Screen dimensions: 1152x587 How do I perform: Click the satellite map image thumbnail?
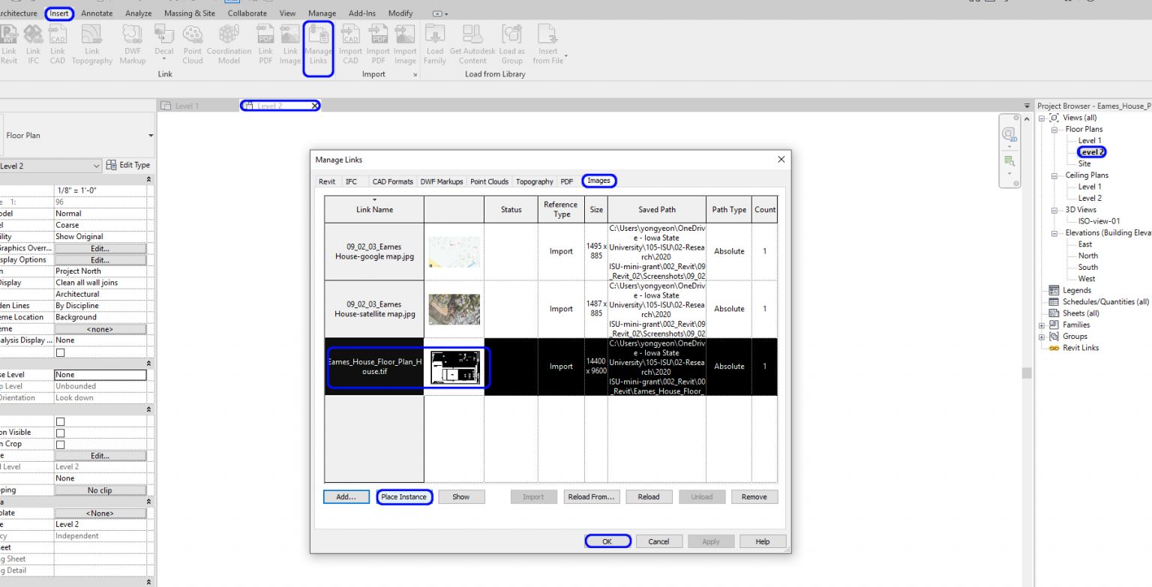point(454,308)
